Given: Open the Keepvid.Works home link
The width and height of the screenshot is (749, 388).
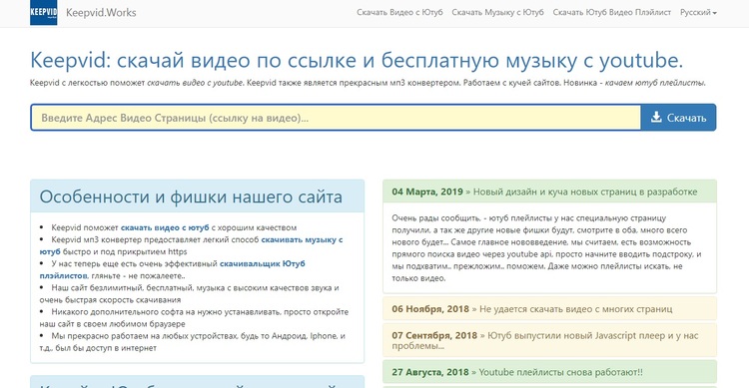Looking at the screenshot, I should coord(101,13).
